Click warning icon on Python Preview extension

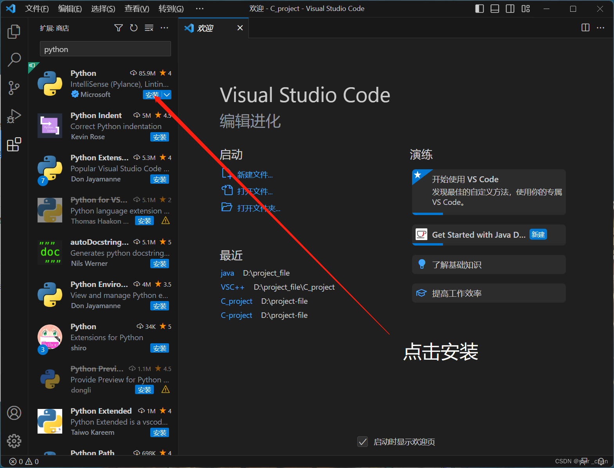point(166,390)
